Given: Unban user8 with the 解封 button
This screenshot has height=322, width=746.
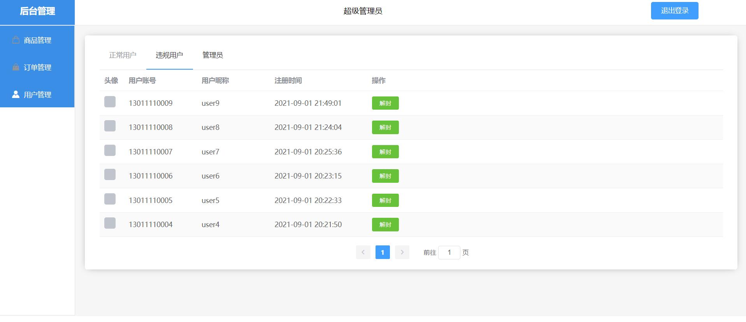Looking at the screenshot, I should (385, 127).
